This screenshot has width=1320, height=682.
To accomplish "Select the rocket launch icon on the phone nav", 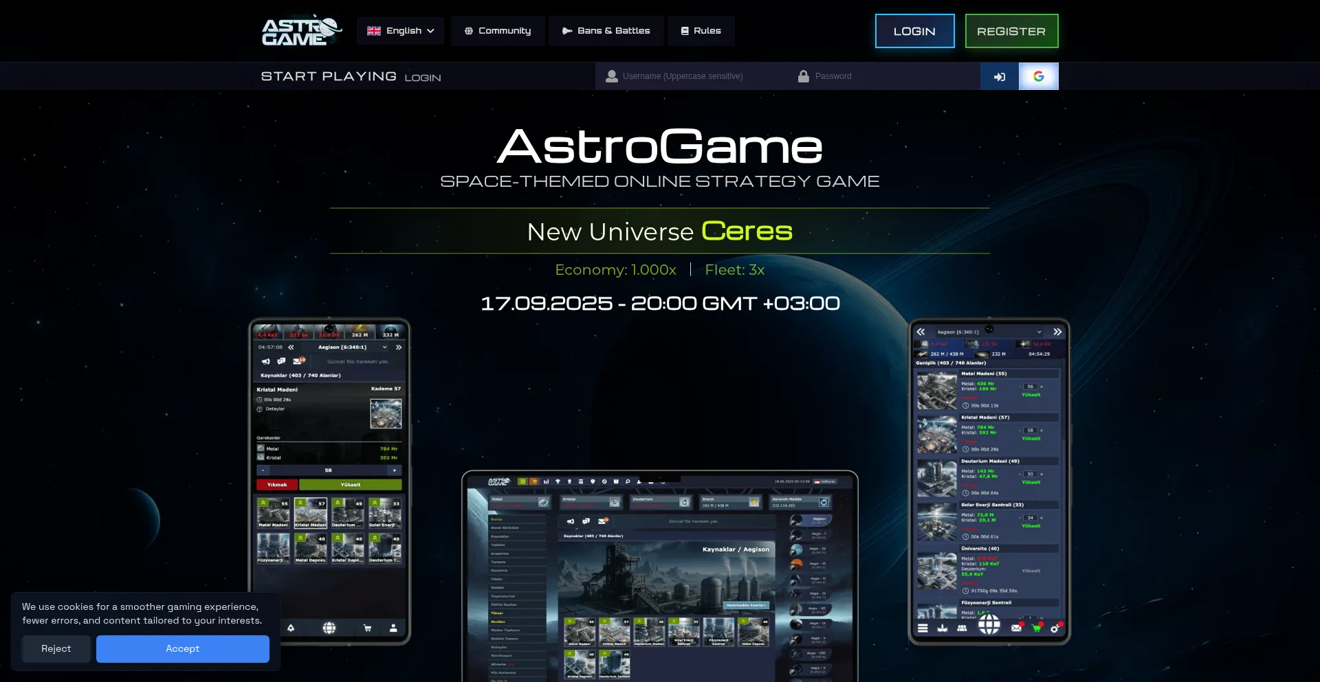I will click(291, 628).
